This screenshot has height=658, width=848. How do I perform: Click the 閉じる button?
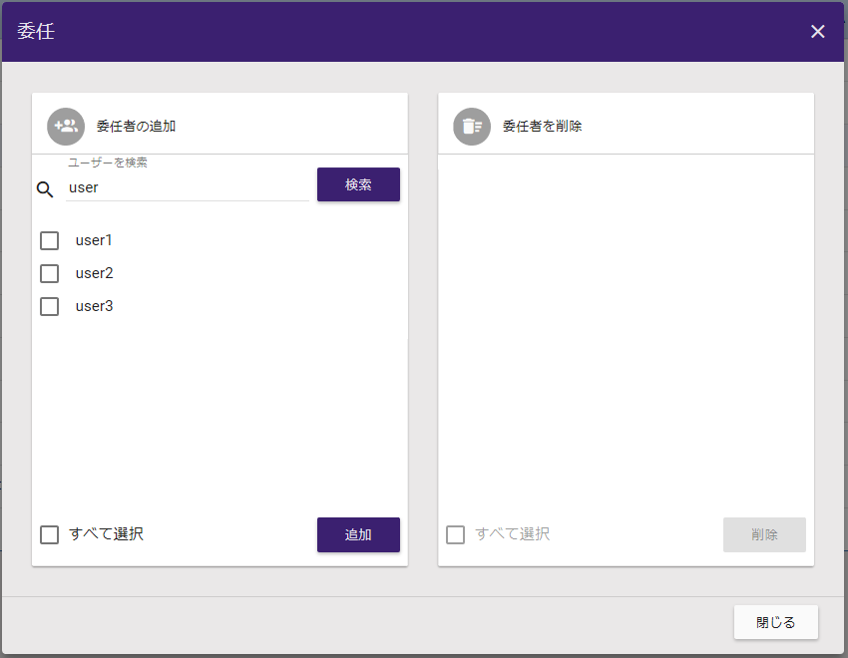(775, 622)
